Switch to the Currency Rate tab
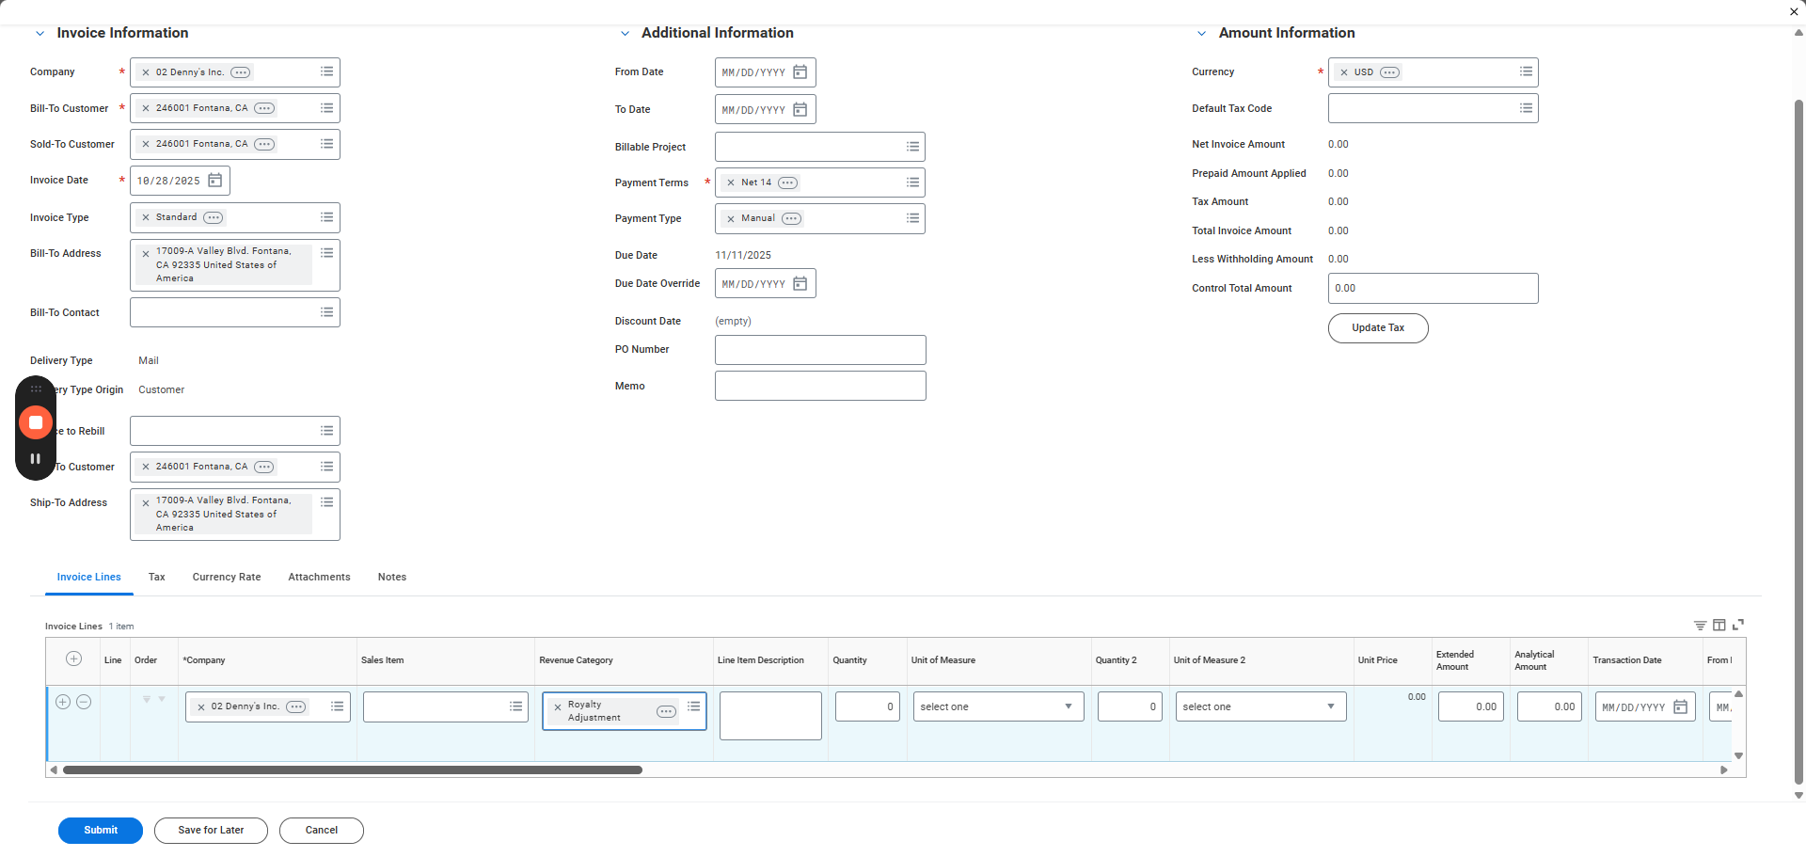Image resolution: width=1806 pixels, height=857 pixels. pos(227,578)
